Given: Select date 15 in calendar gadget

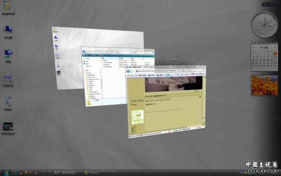Looking at the screenshot, I should (x=268, y=60).
